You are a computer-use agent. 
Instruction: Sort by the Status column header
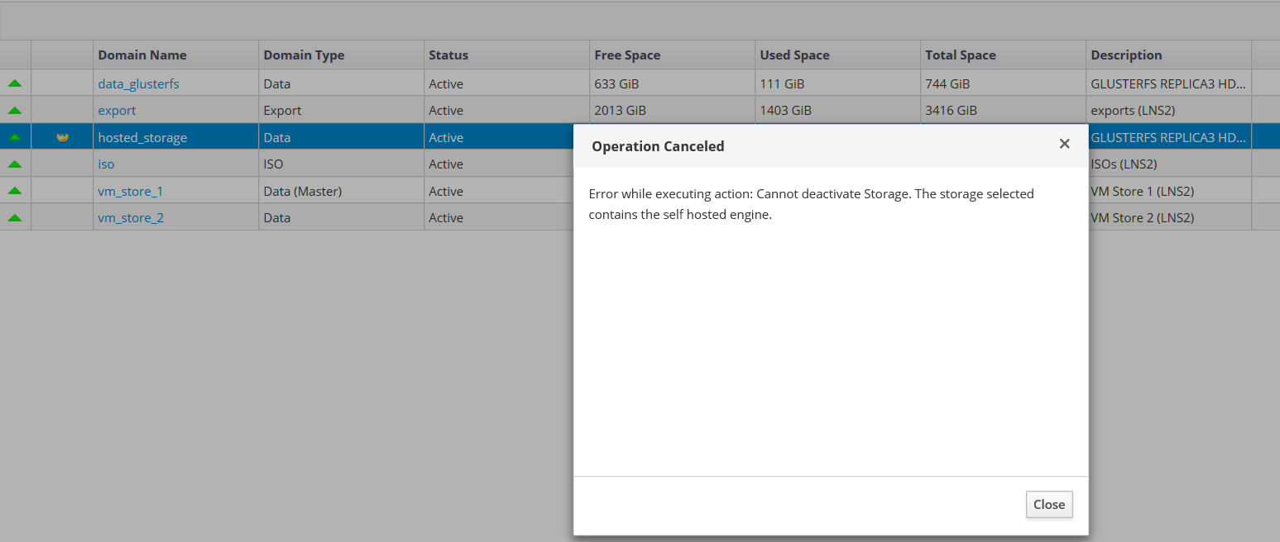448,55
